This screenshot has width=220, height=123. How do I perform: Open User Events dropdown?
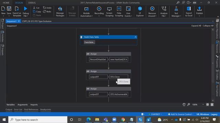[x=128, y=12]
